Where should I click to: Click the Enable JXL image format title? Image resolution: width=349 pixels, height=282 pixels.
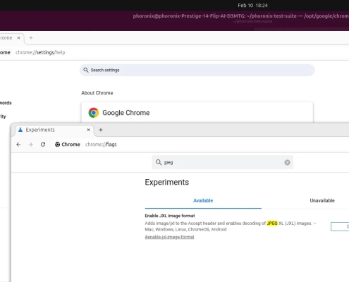point(170,216)
